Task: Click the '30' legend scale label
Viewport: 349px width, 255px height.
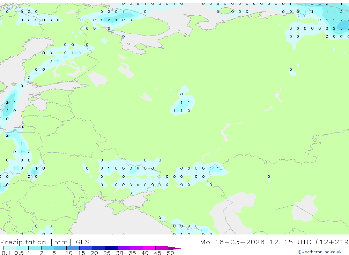Action: coord(120,253)
